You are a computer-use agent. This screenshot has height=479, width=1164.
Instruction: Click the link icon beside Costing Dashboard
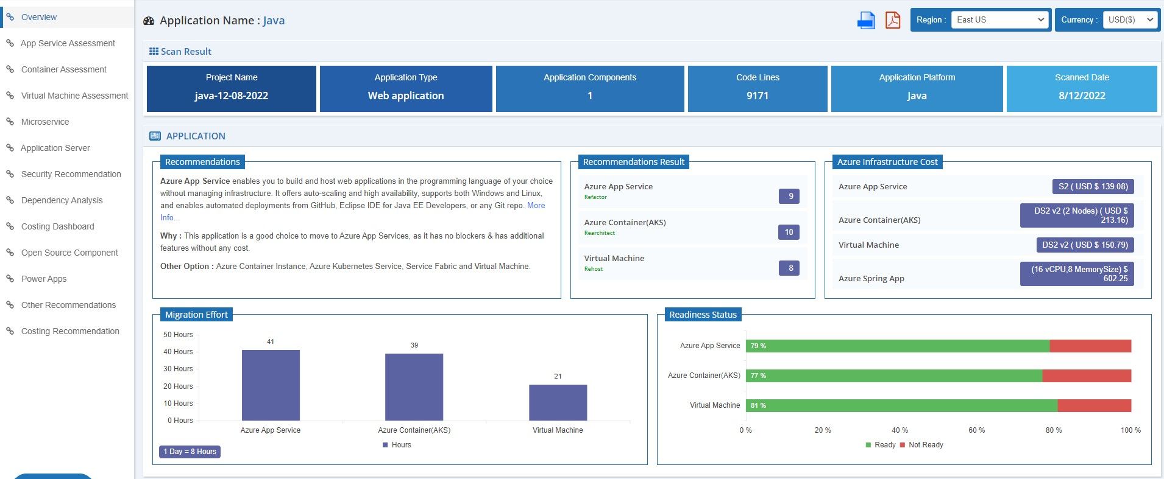[x=10, y=226]
